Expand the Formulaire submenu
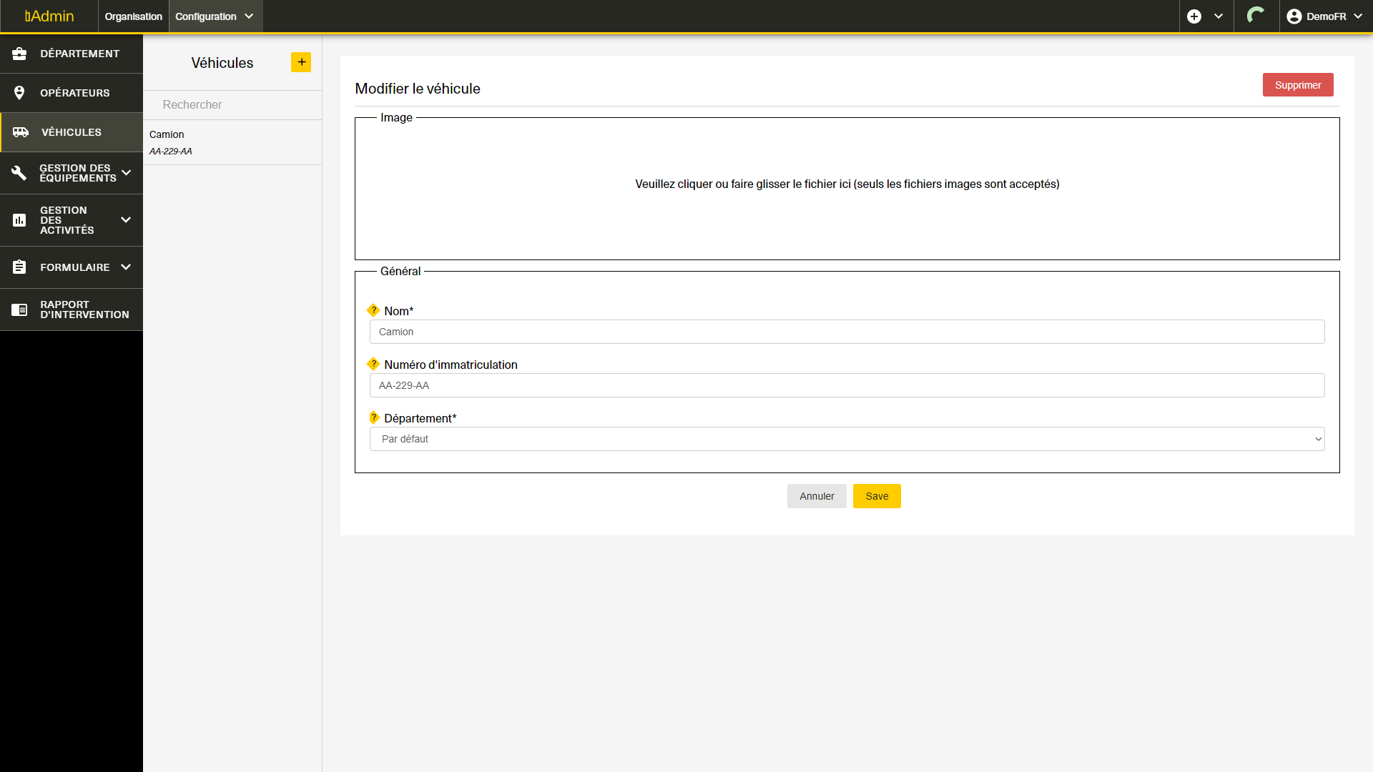 click(x=126, y=267)
